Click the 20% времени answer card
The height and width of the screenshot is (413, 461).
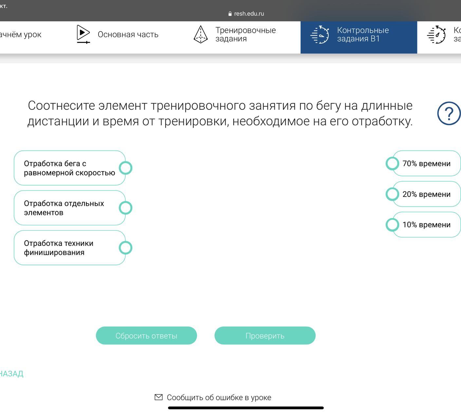427,194
